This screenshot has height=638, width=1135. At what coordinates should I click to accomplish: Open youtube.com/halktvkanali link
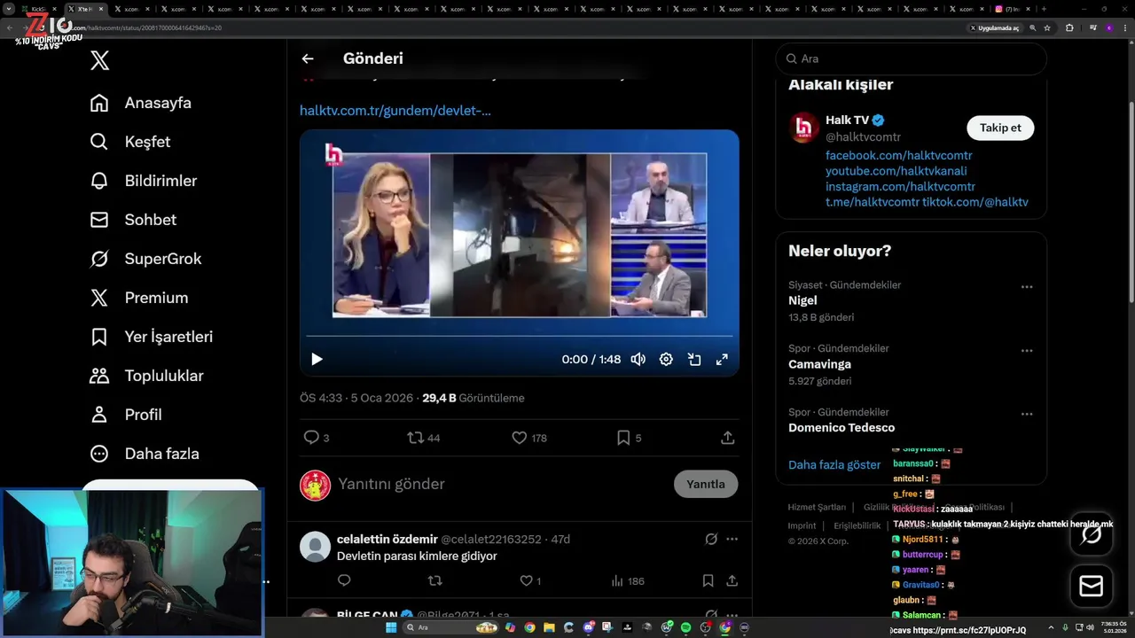(x=896, y=171)
